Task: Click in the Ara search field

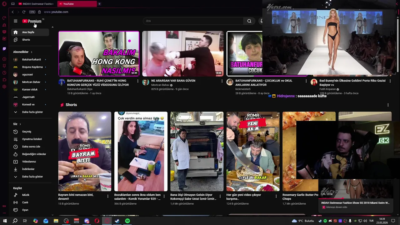Action: [x=193, y=21]
